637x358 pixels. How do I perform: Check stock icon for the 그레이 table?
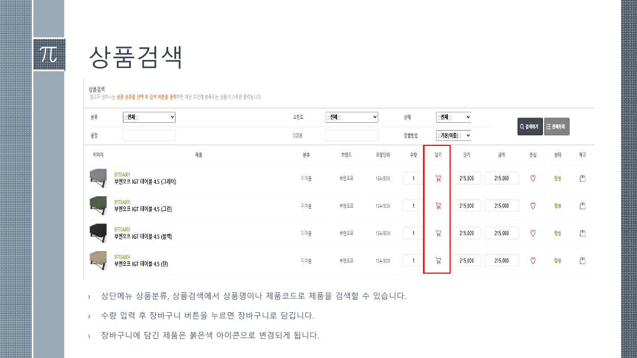pos(582,178)
